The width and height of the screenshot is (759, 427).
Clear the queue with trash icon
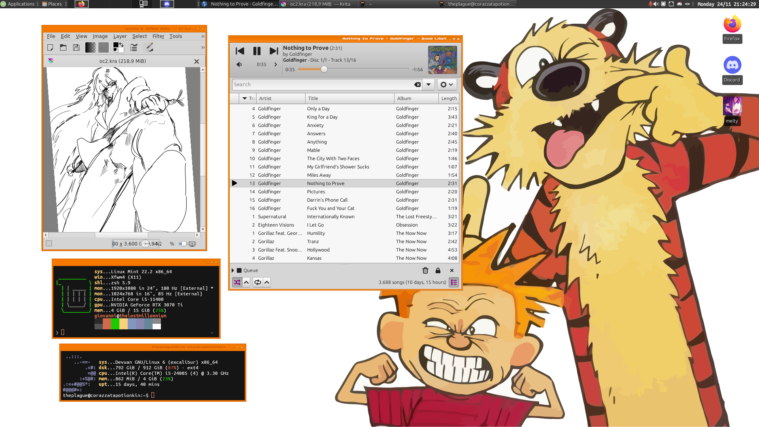pyautogui.click(x=425, y=270)
